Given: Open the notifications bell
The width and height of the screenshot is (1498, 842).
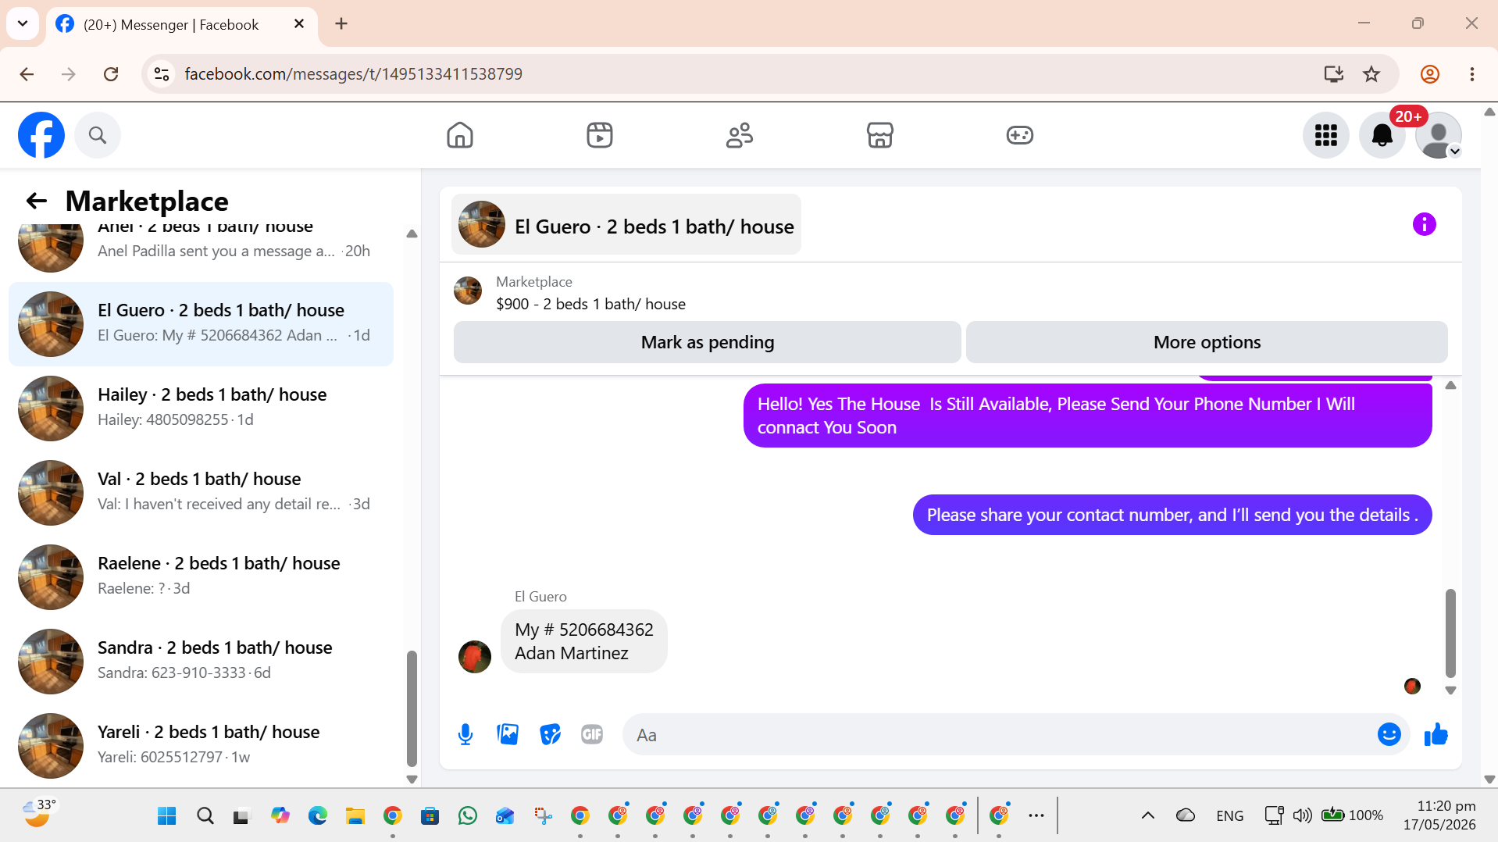Looking at the screenshot, I should [x=1382, y=135].
